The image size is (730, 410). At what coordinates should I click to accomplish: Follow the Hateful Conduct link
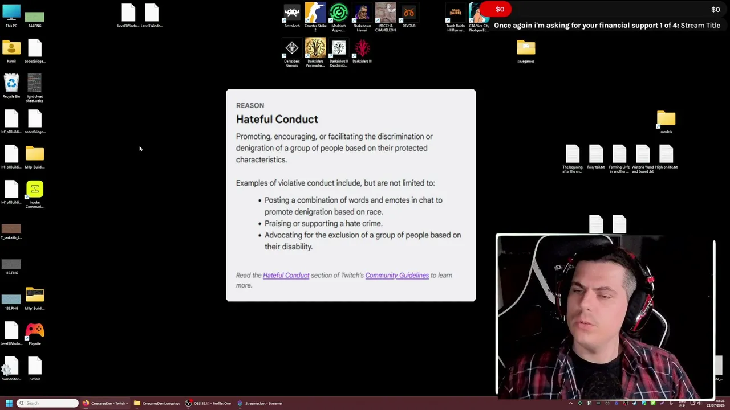pos(286,276)
